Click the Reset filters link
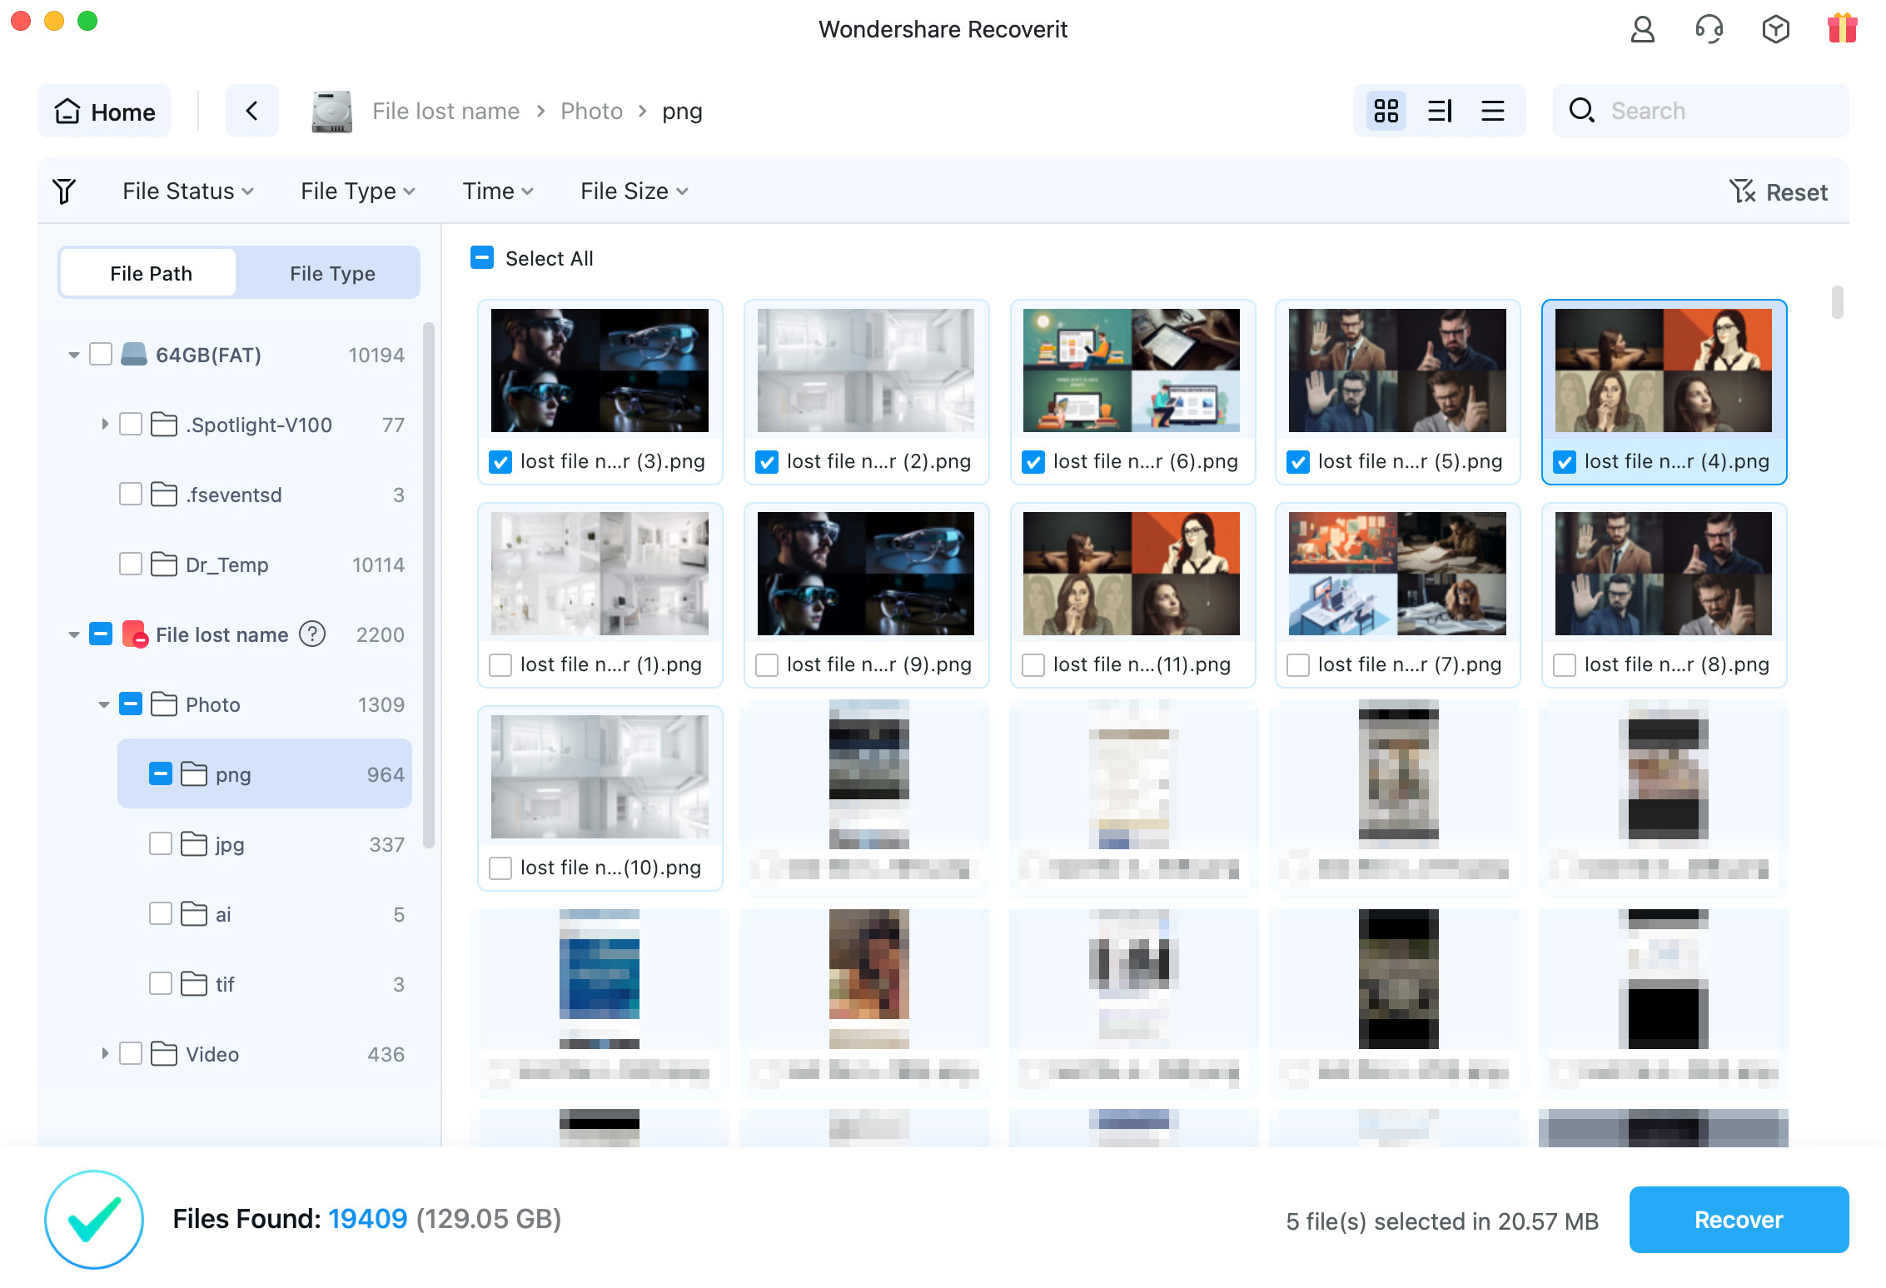Screen dimensions: 1886x1288 coord(1779,189)
